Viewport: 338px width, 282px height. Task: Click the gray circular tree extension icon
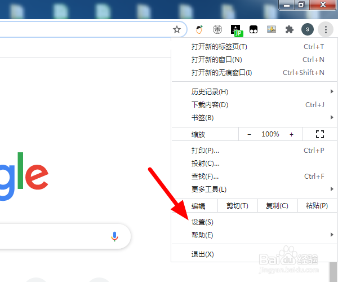[217, 29]
